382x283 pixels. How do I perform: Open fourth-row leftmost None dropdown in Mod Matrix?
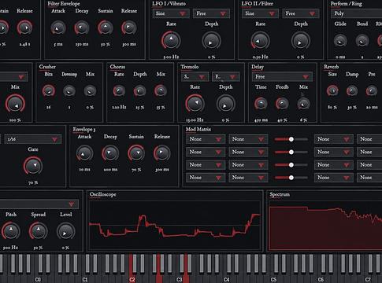pyautogui.click(x=206, y=178)
